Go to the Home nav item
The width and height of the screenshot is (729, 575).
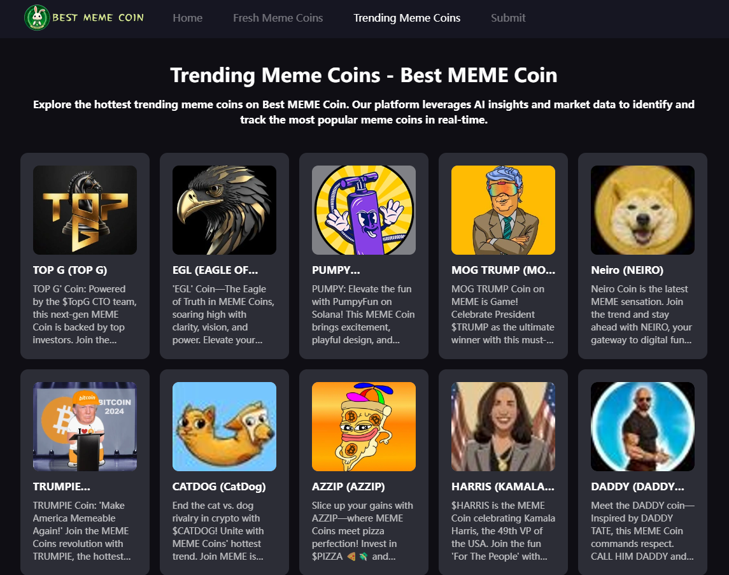pos(187,18)
